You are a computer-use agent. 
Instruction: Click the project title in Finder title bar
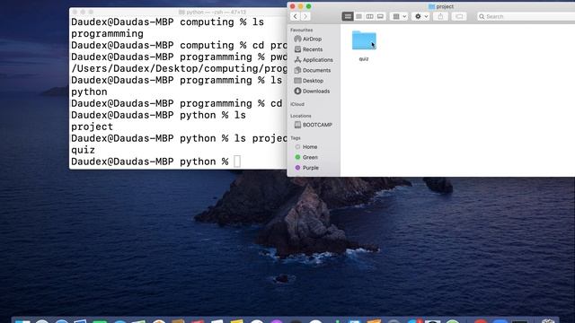pos(445,6)
